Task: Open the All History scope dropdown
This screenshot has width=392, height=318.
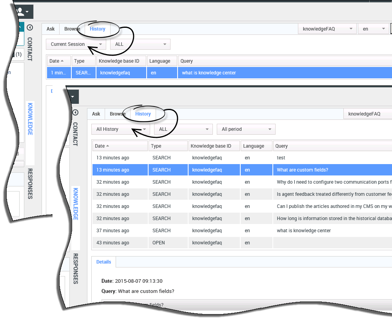Action: [x=121, y=129]
